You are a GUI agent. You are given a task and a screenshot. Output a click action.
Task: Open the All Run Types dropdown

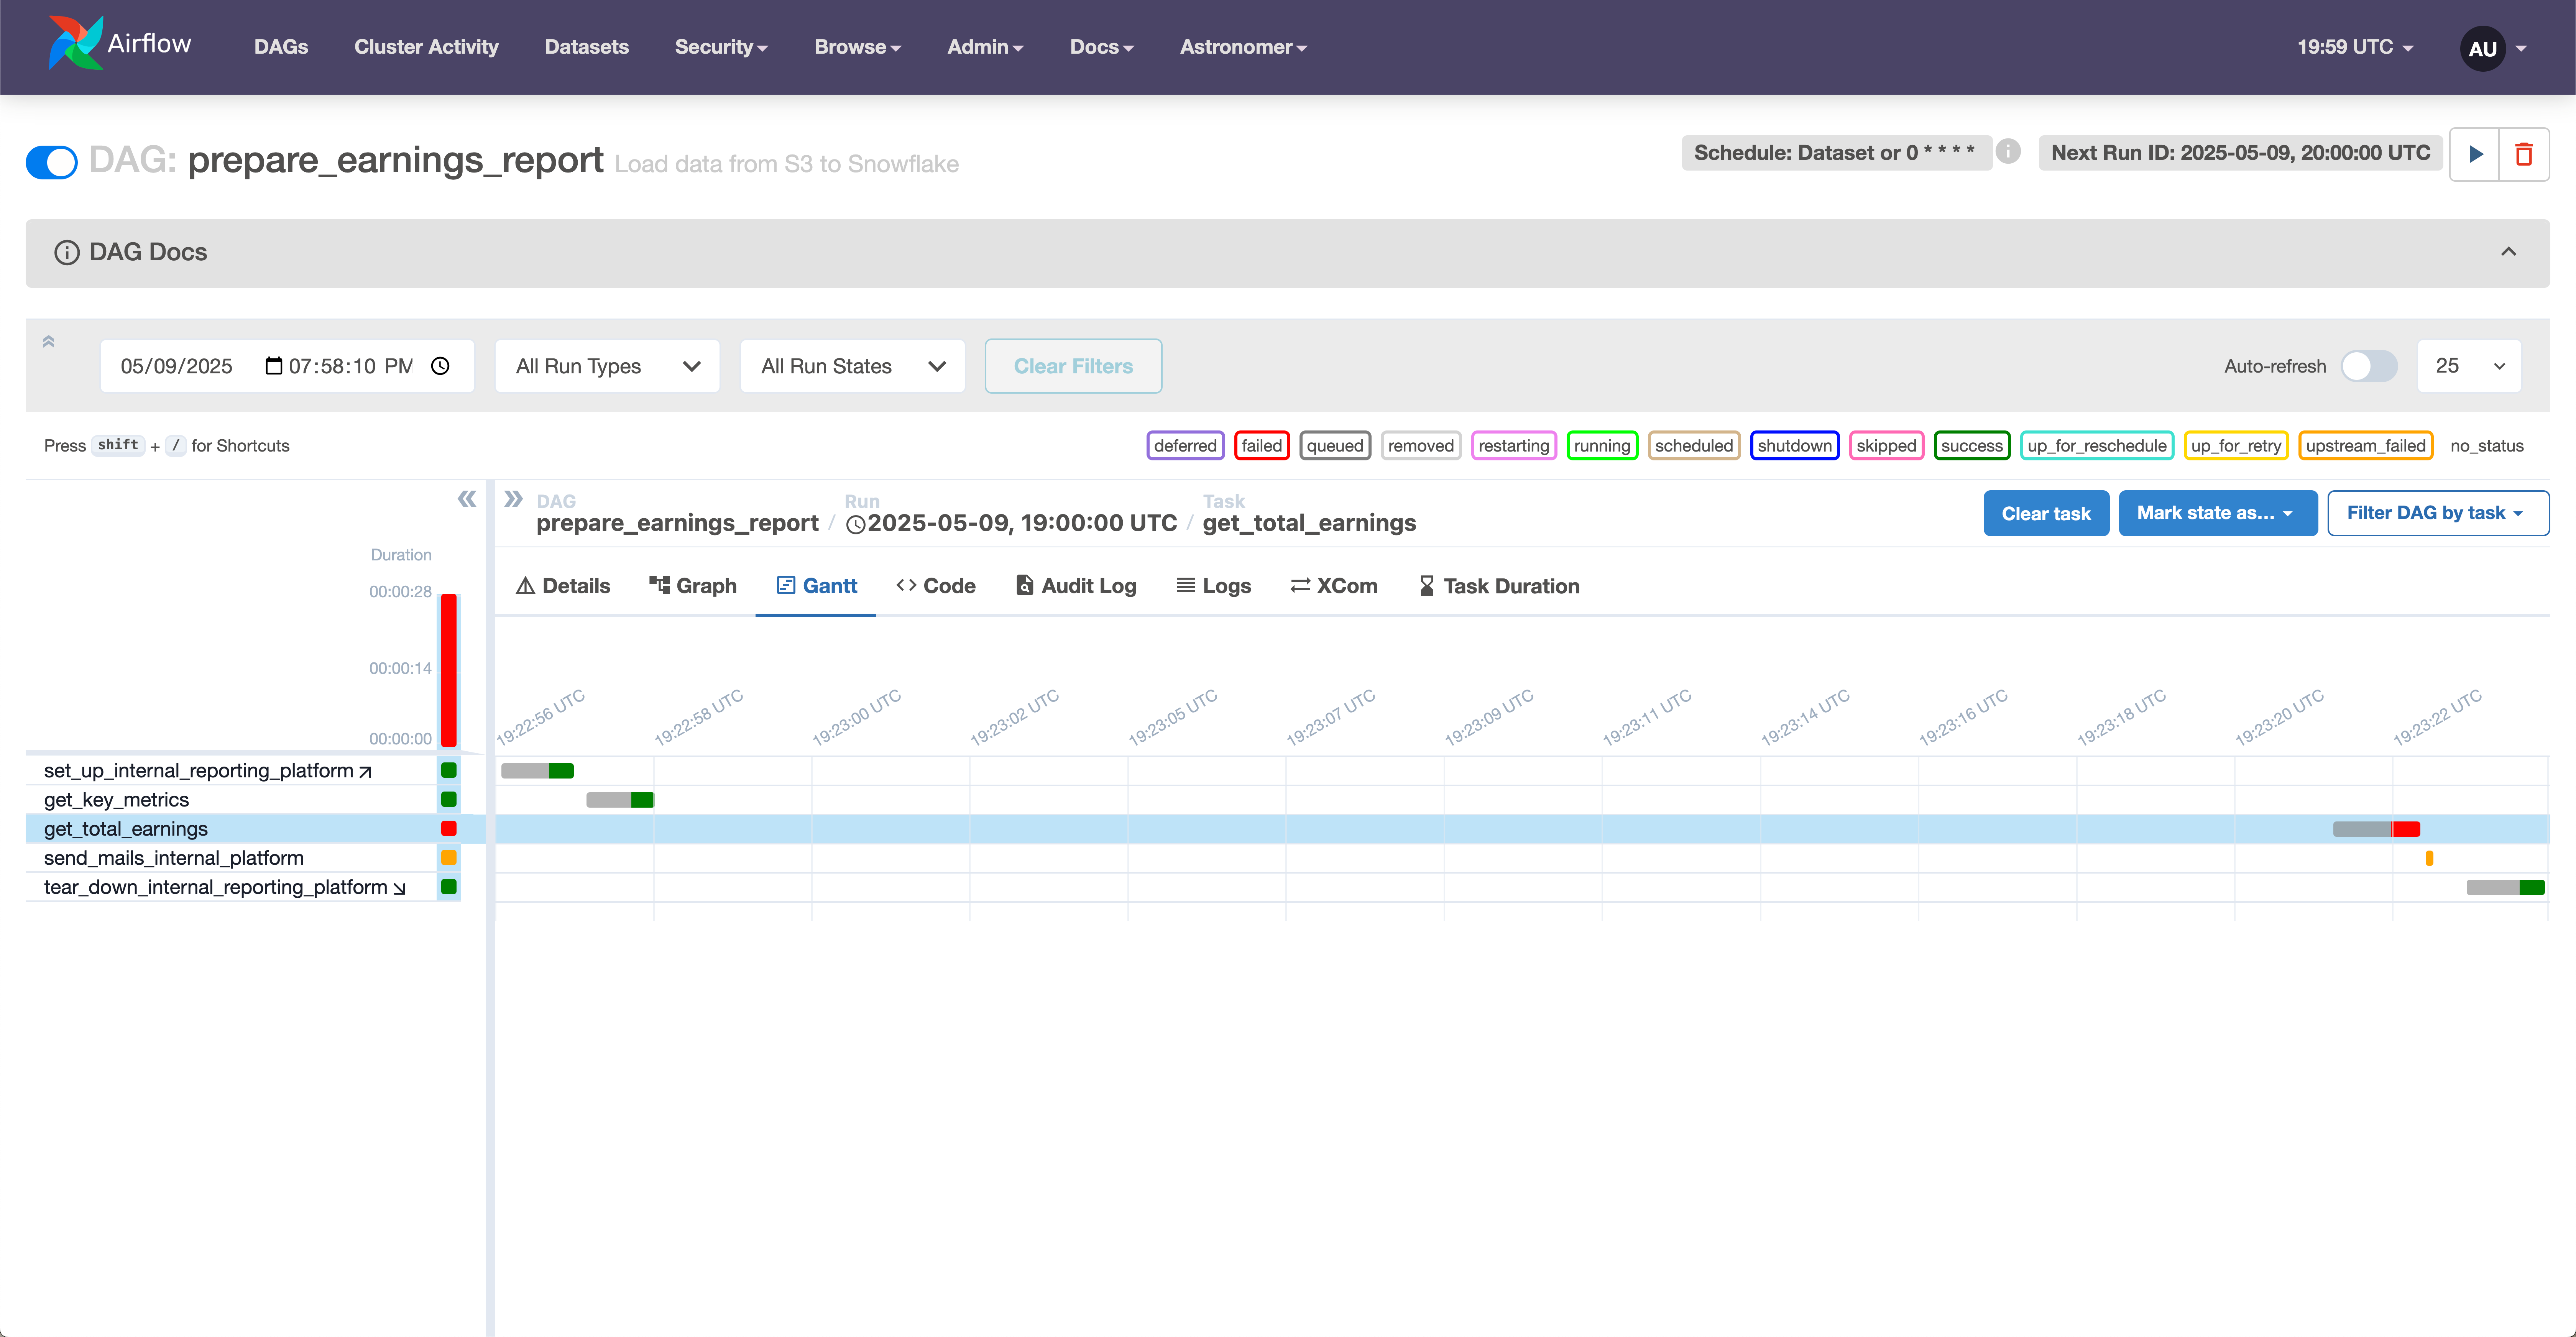606,366
